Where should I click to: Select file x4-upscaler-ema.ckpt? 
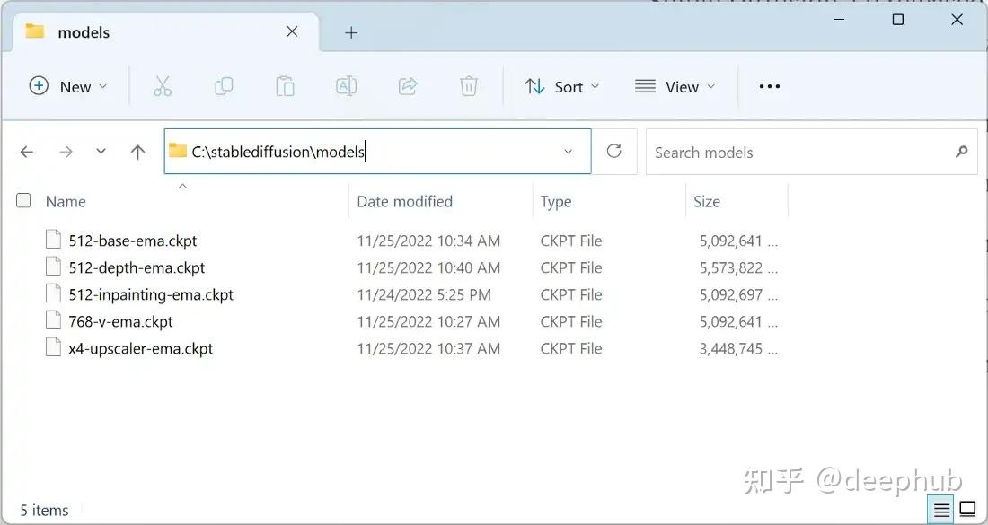[141, 349]
